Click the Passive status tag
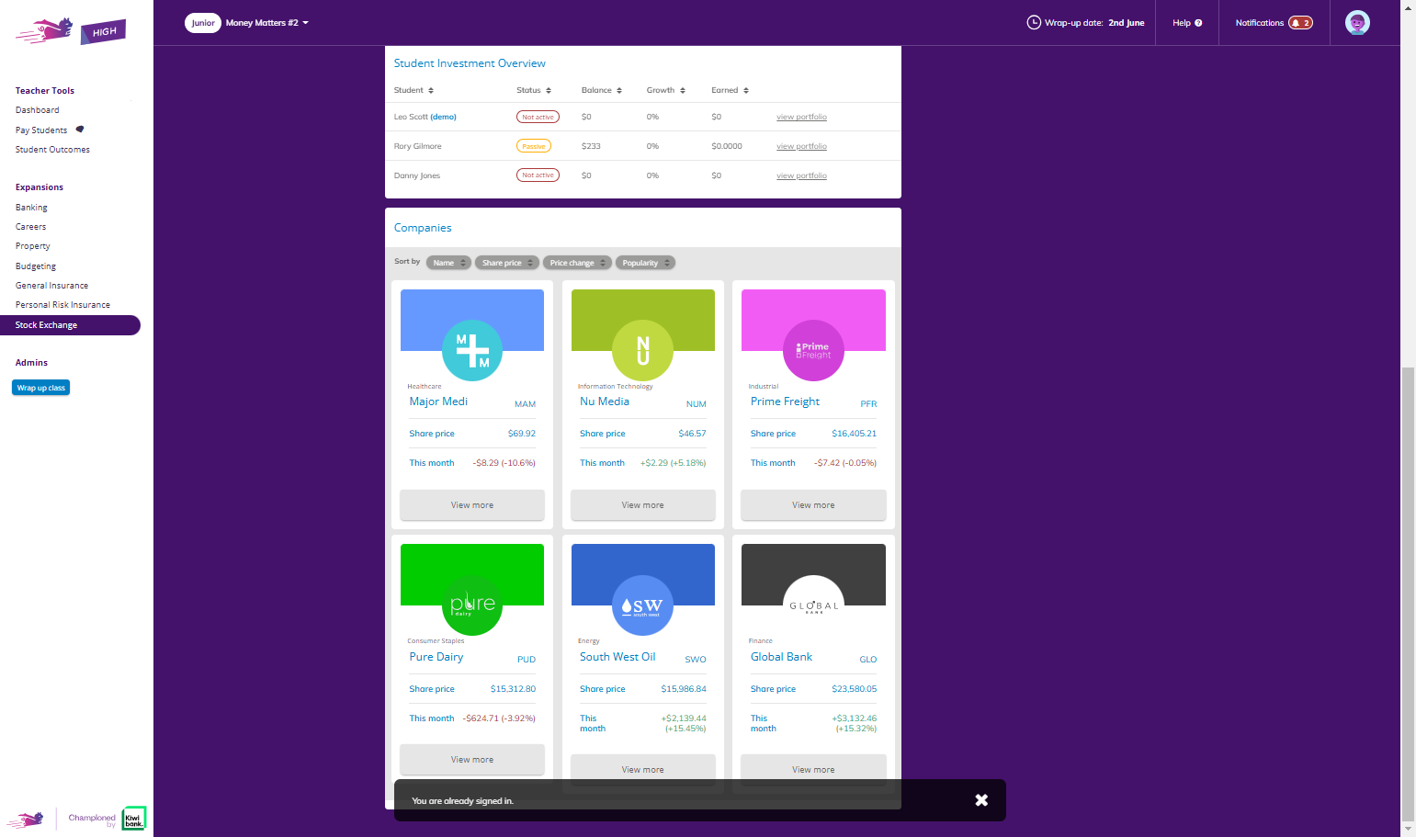 point(534,146)
